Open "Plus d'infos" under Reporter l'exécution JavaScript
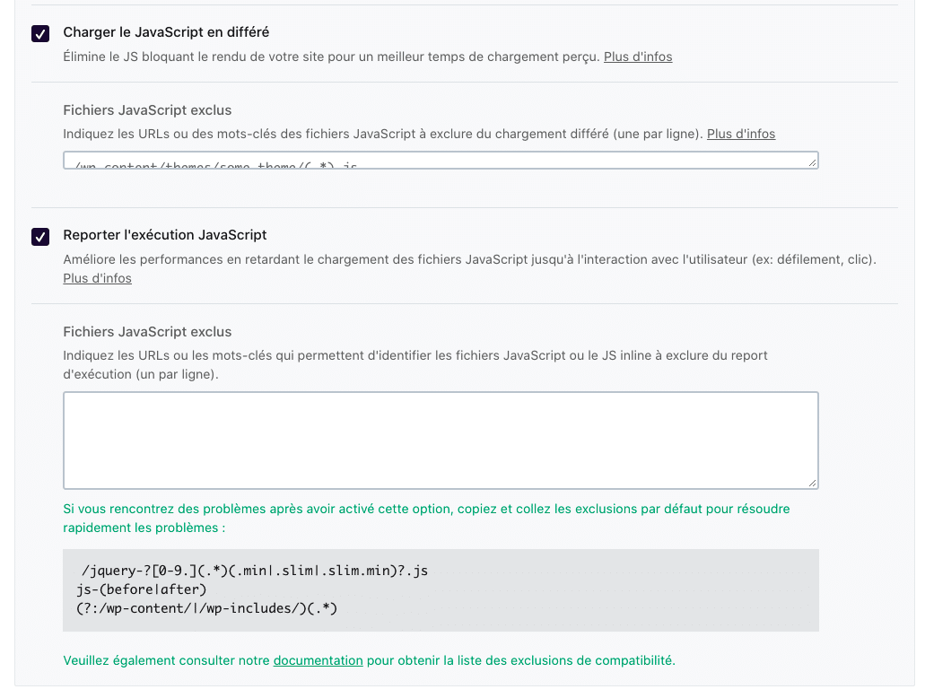Image resolution: width=925 pixels, height=698 pixels. [95, 278]
